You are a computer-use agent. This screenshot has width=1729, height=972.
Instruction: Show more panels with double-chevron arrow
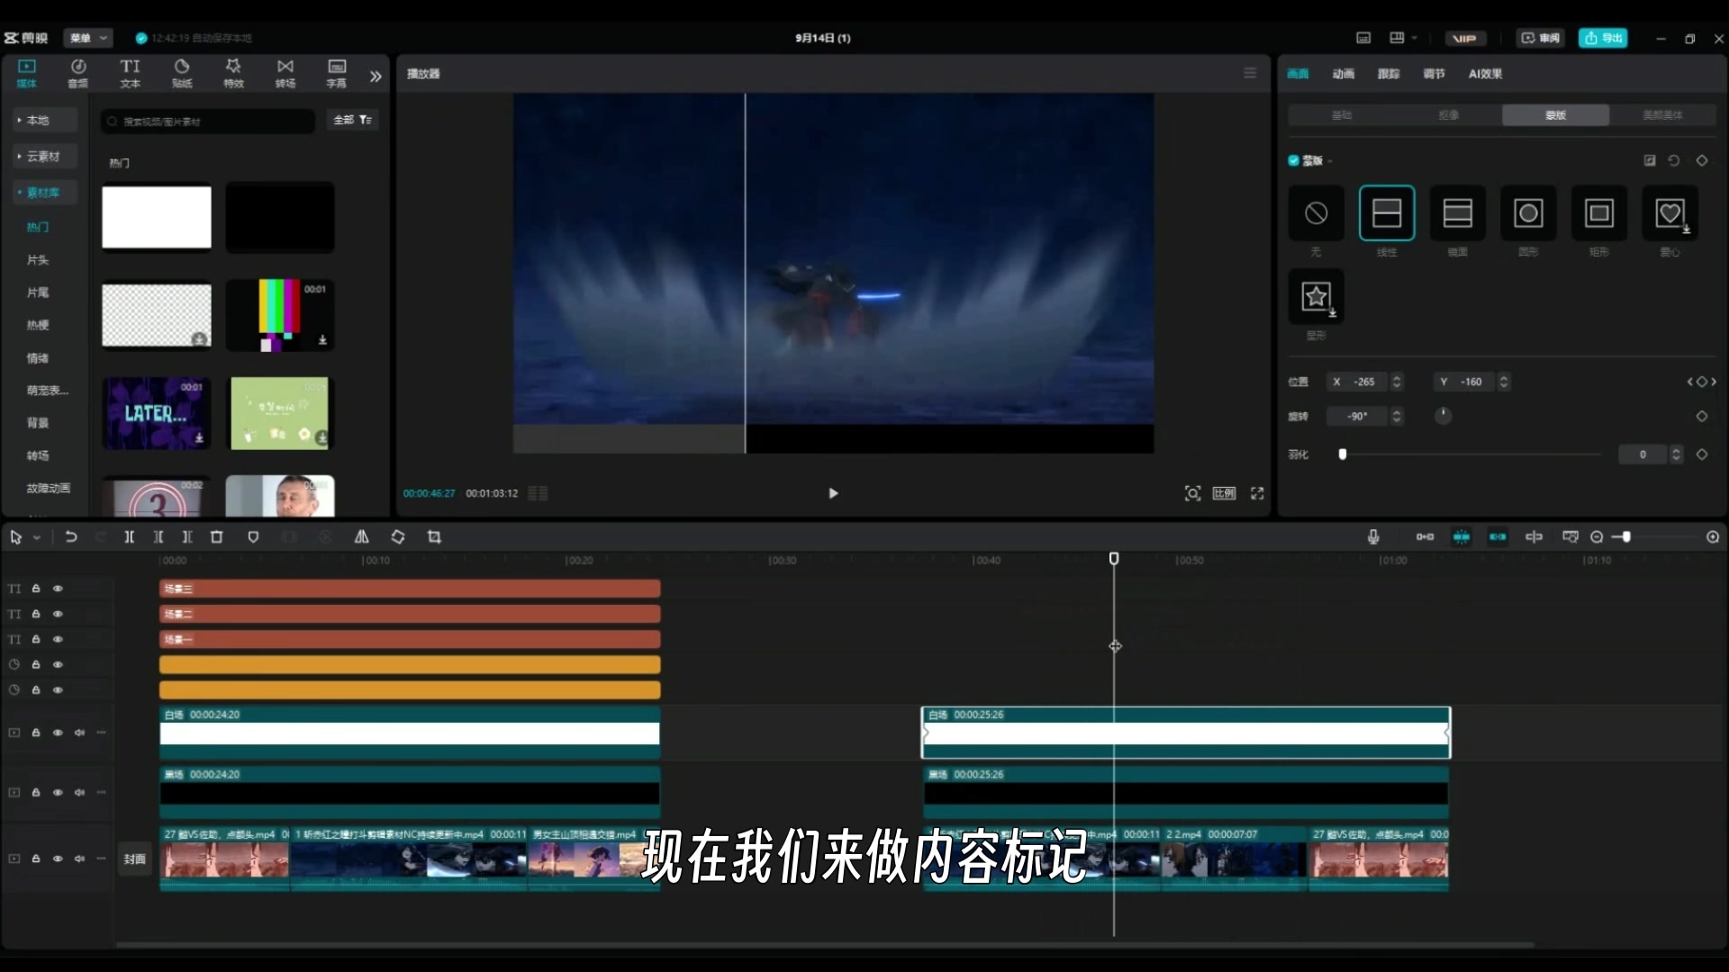(376, 76)
